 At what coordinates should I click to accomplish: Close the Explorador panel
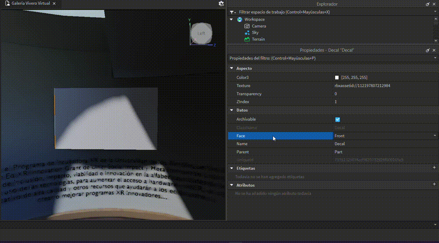[434, 4]
